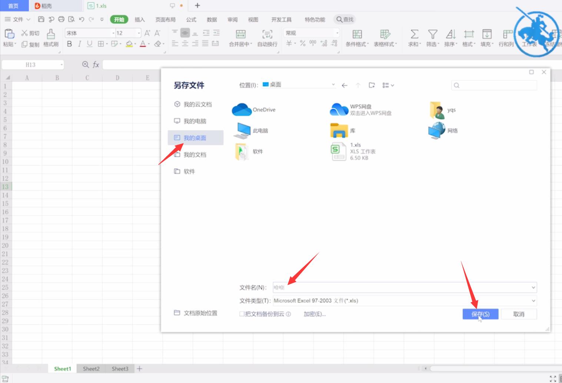Click the Undo arrow icon
The height and width of the screenshot is (383, 562).
pyautogui.click(x=82, y=19)
